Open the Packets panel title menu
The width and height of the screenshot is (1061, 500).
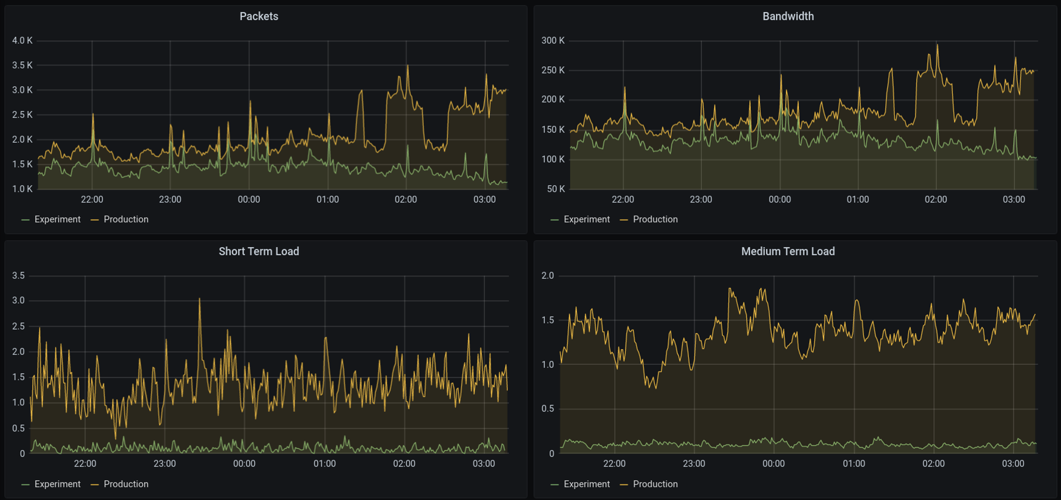click(x=259, y=16)
